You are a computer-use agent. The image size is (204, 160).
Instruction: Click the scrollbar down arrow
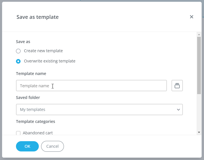[199, 132]
